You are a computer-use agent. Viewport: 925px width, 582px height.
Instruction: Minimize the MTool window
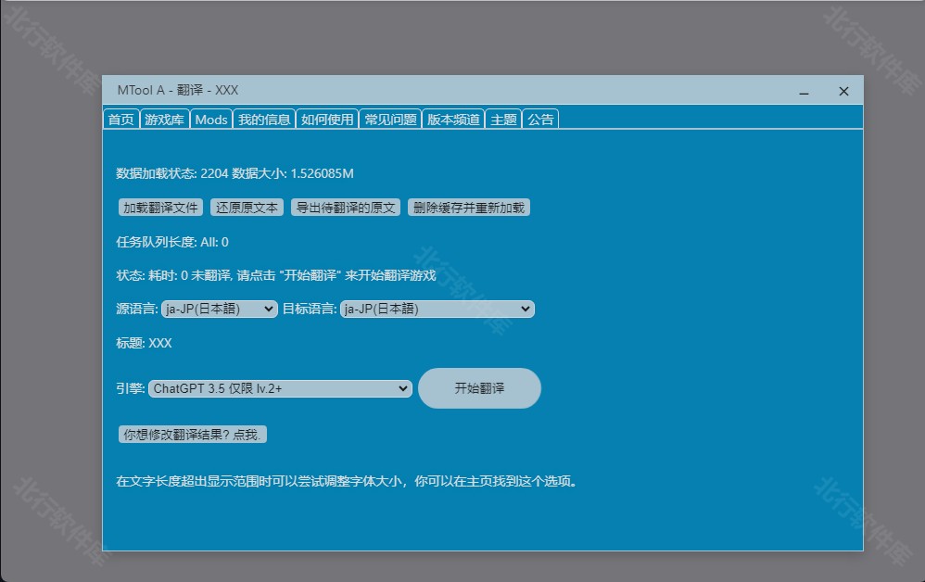tap(804, 92)
